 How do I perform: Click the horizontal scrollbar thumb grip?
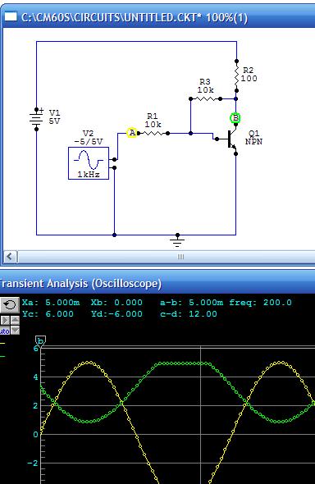click(180, 257)
